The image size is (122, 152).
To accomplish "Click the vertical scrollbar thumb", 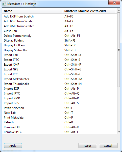I will [119, 50].
